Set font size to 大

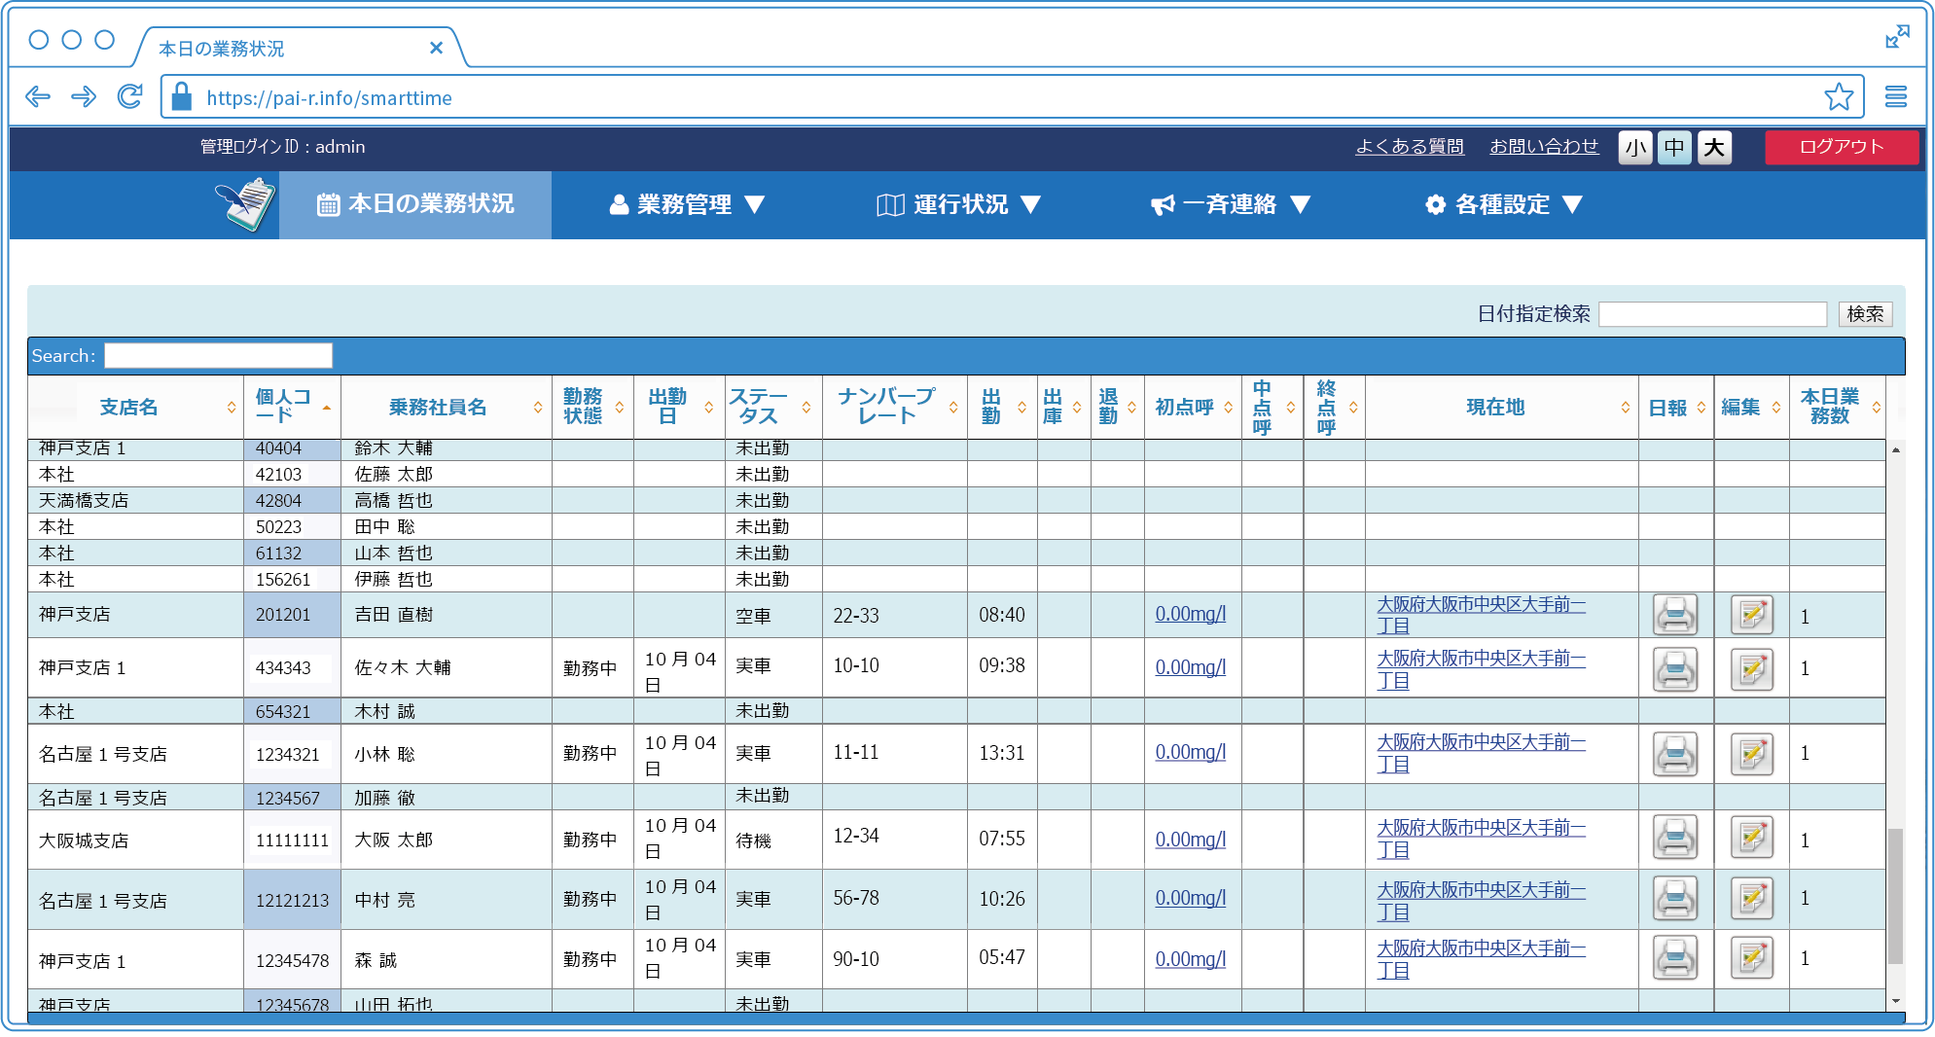click(x=1714, y=148)
